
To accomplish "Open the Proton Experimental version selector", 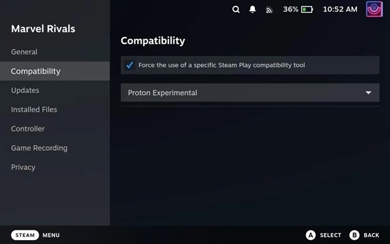I will tap(250, 92).
